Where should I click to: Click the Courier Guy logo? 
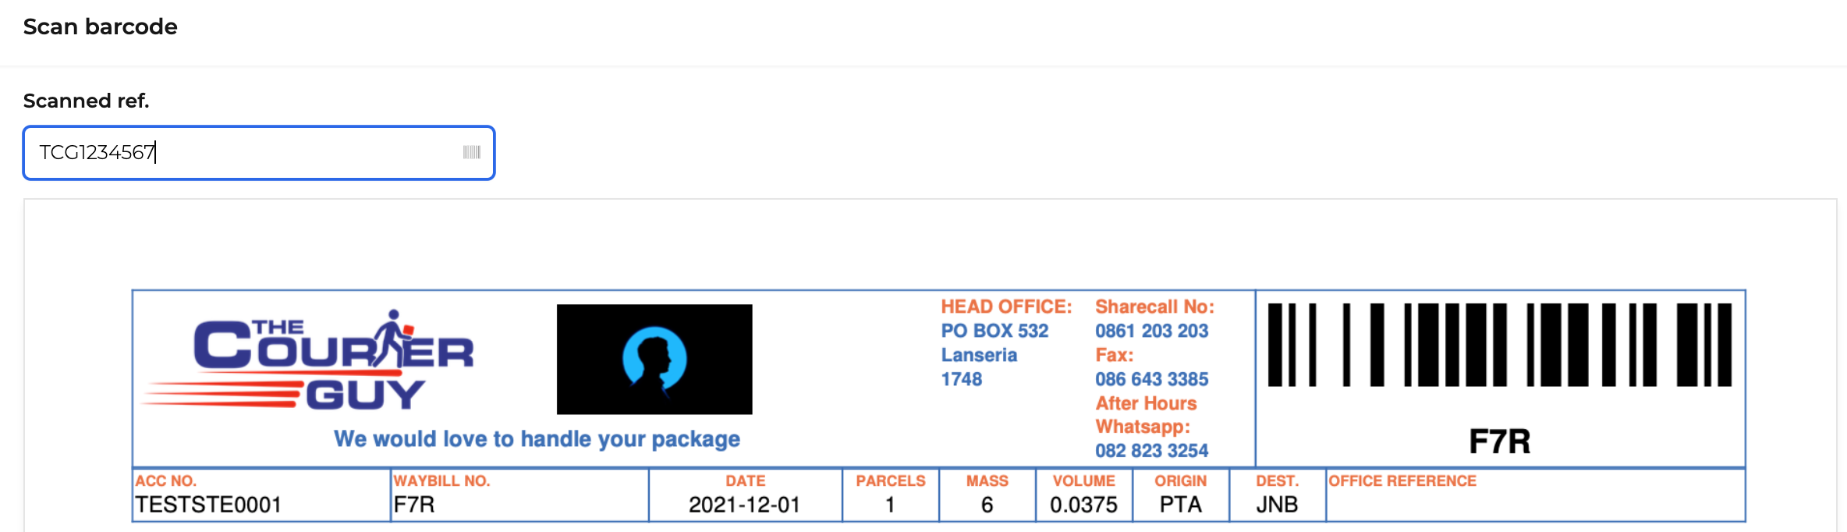coord(309,361)
